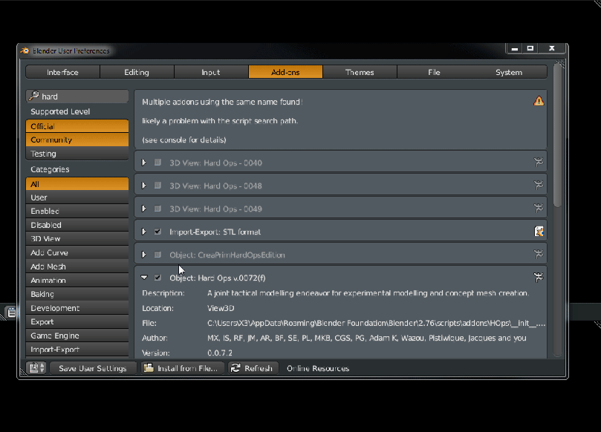Collapse the Hard Ops v.0072(f) addon details
The image size is (601, 432).
point(144,278)
